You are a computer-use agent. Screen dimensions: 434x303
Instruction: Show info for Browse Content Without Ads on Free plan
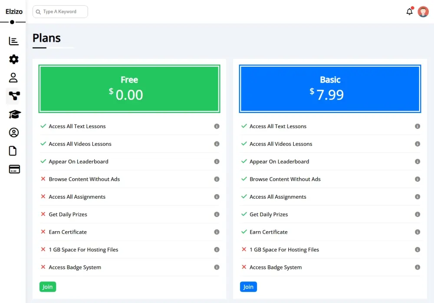pyautogui.click(x=217, y=179)
